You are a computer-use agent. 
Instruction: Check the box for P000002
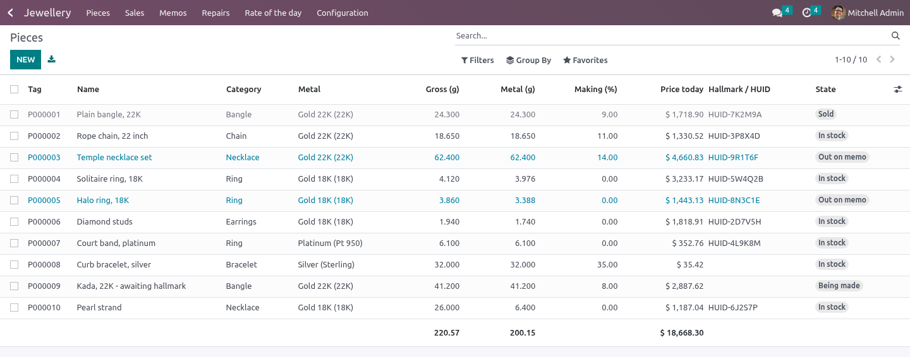[x=14, y=136]
